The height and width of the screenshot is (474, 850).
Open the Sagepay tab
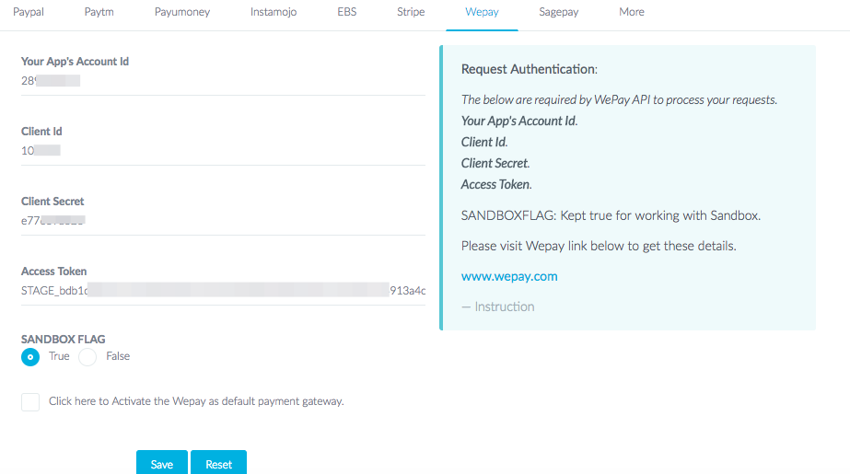[x=558, y=12]
